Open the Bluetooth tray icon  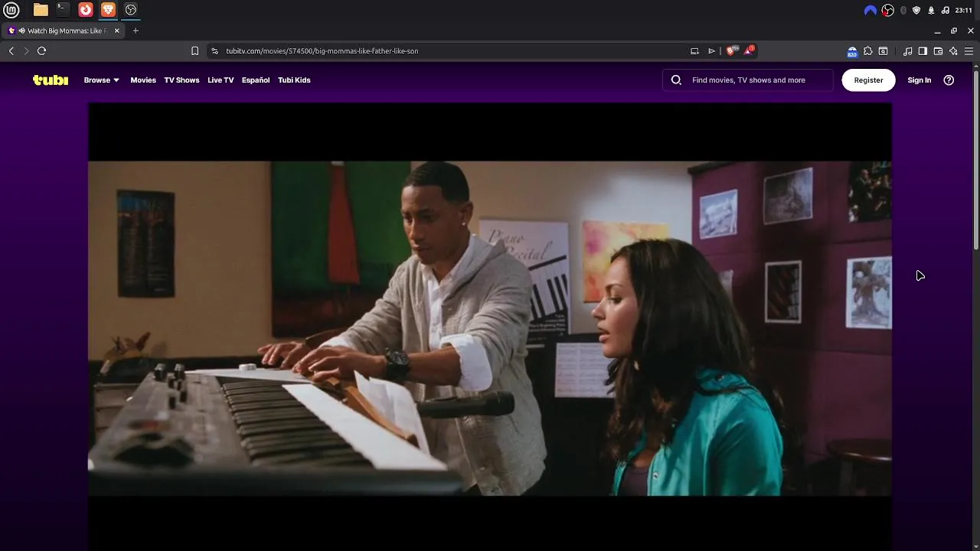tap(903, 10)
